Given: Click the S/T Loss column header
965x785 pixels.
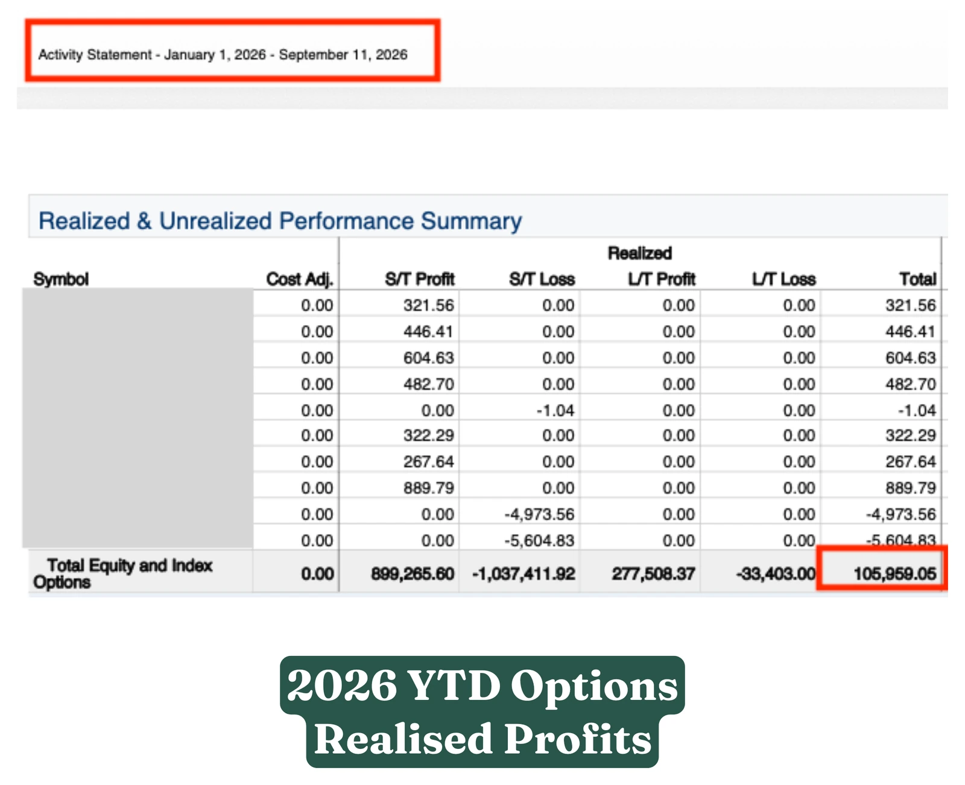Looking at the screenshot, I should click(542, 279).
